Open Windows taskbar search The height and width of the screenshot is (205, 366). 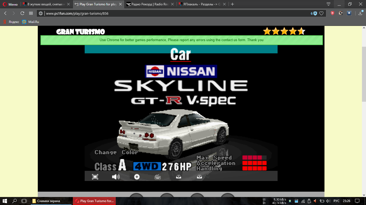click(15, 201)
